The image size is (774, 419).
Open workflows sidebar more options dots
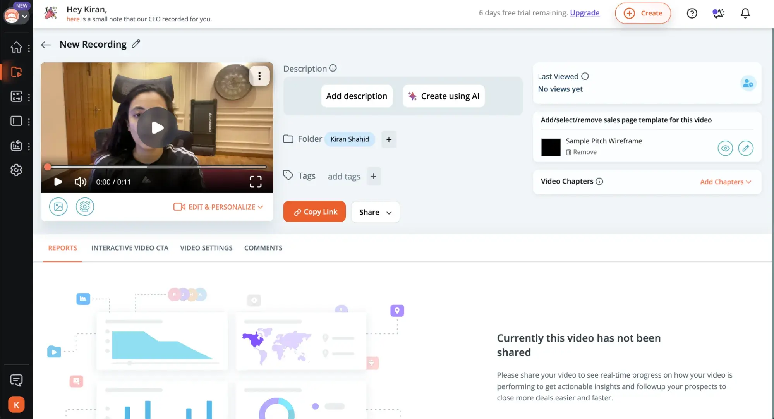tap(29, 97)
